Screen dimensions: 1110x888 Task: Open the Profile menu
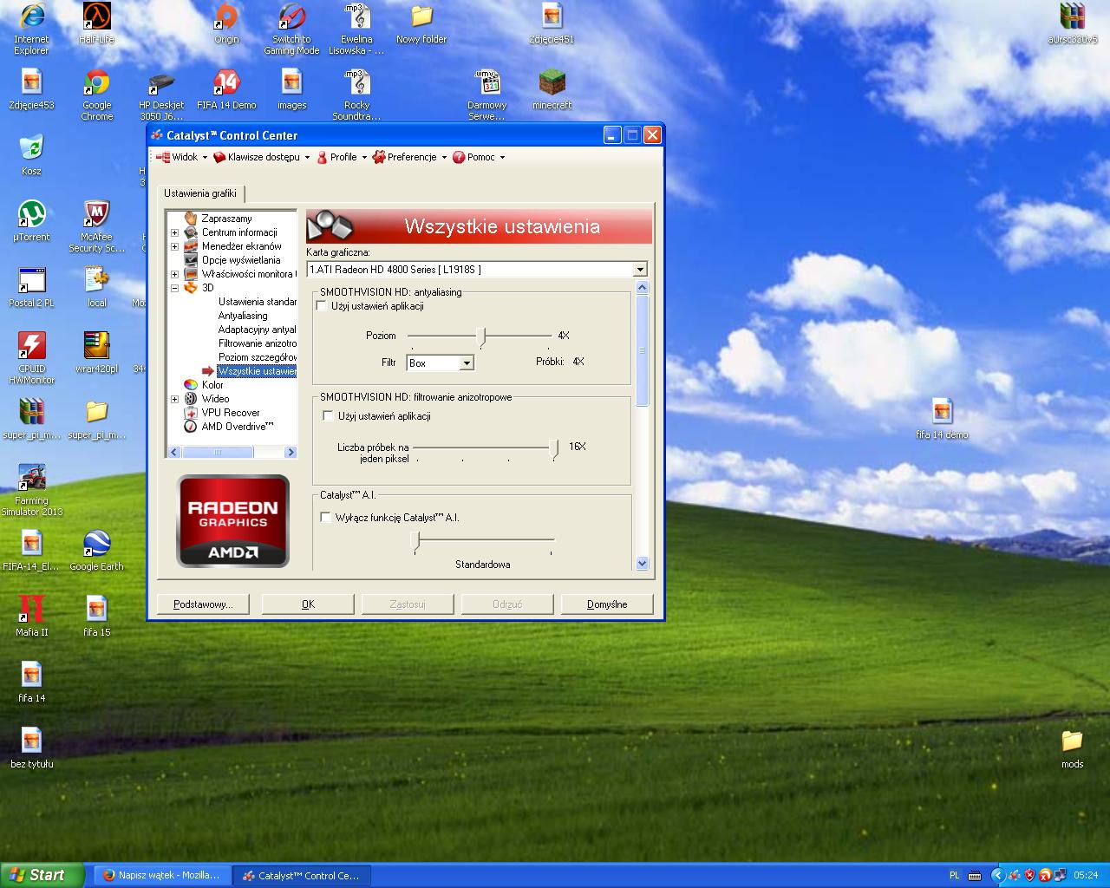click(x=342, y=157)
